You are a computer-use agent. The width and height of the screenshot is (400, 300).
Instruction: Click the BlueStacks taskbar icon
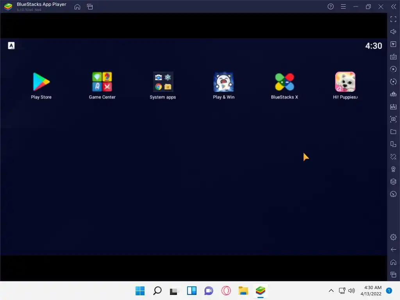[x=261, y=291]
